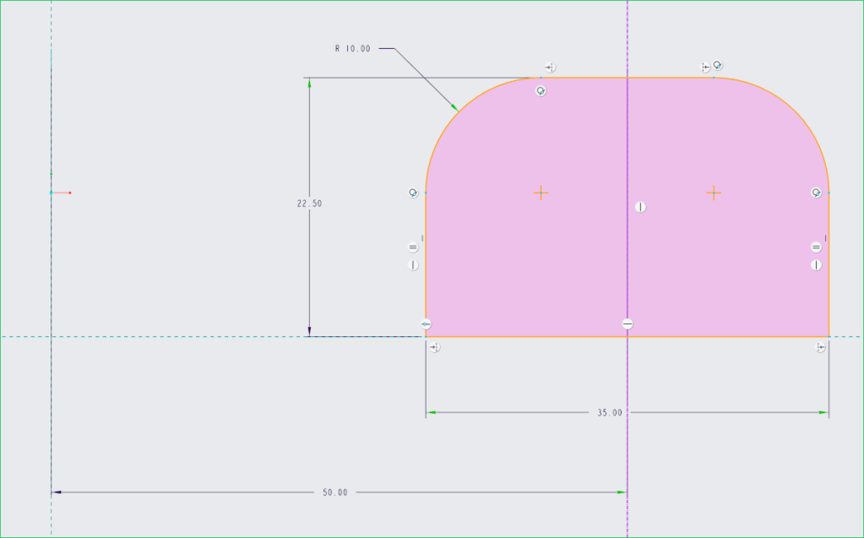Select the tangent constraint icon at the top-right arc
This screenshot has height=538, width=864.
718,65
